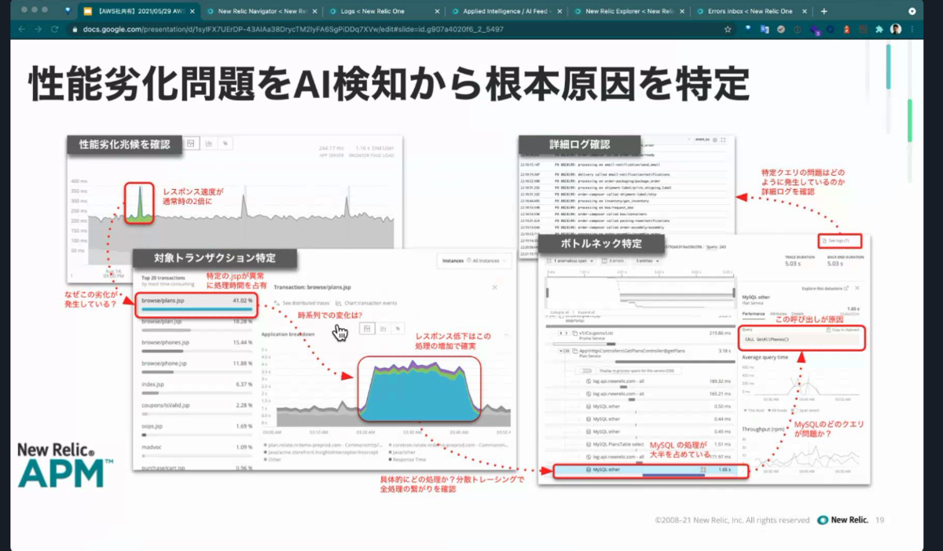
Task: Collapse the GetPlansController@getPlans span row
Action: click(x=565, y=351)
